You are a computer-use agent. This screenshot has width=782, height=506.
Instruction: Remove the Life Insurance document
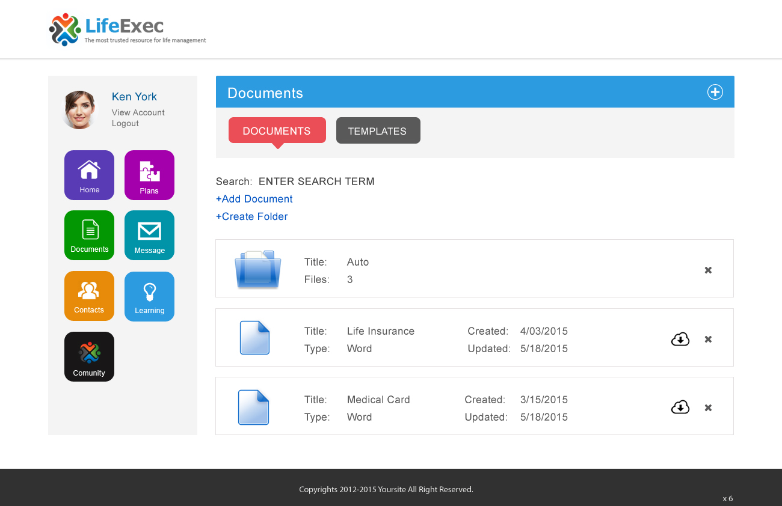(x=708, y=340)
